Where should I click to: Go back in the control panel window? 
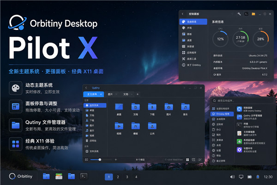[183, 14]
